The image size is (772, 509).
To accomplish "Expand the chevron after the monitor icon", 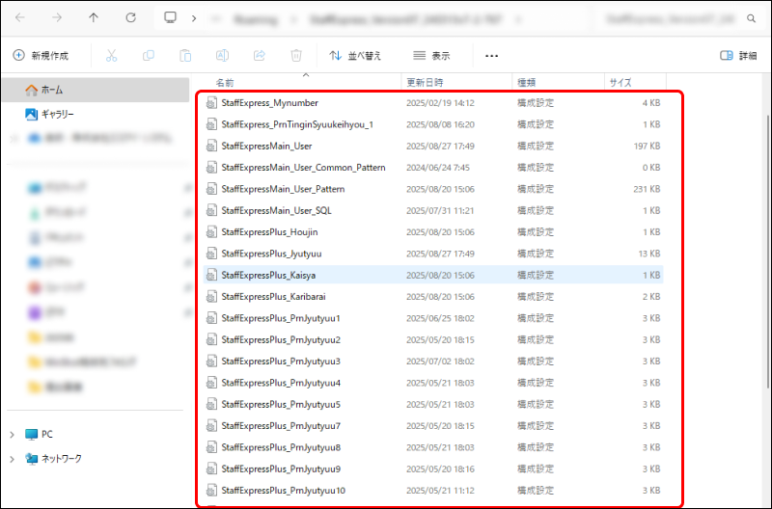I will 194,18.
